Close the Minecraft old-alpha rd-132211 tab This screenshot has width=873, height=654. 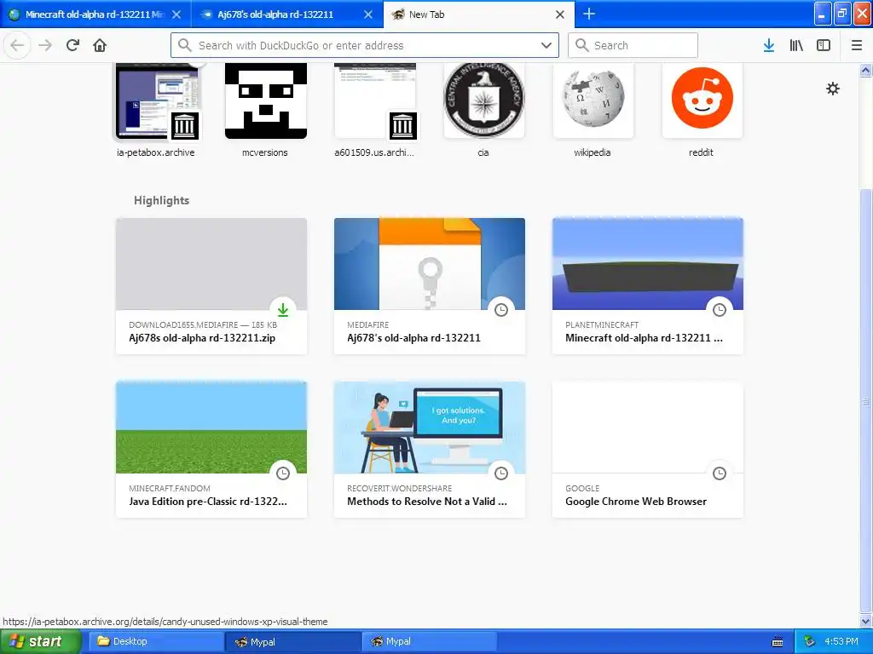pyautogui.click(x=176, y=14)
